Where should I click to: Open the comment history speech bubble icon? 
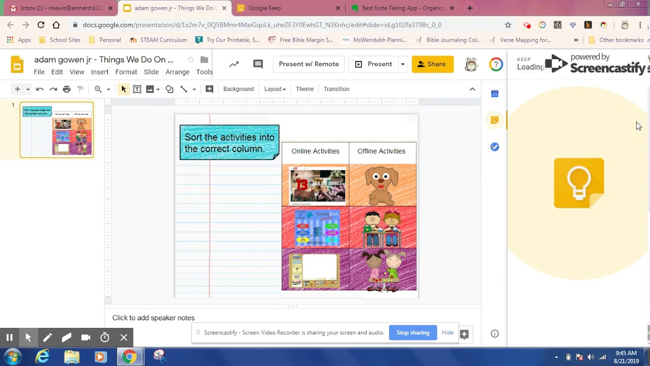pos(258,64)
